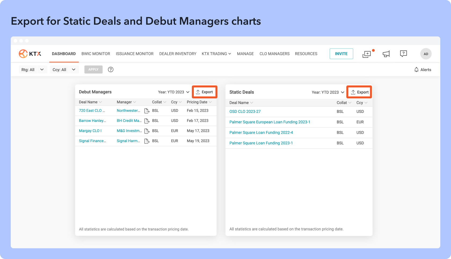Open the KTX Trading menu
451x259 pixels.
(x=216, y=54)
